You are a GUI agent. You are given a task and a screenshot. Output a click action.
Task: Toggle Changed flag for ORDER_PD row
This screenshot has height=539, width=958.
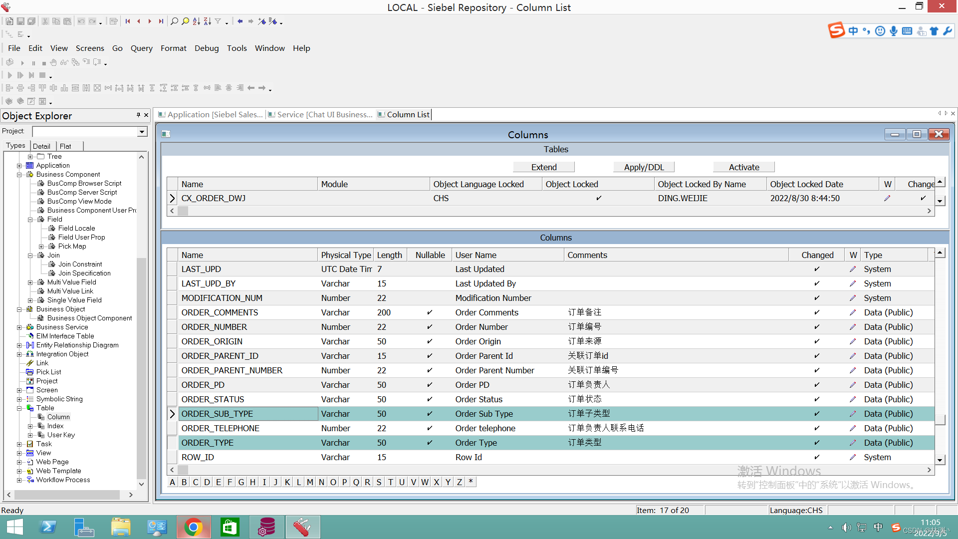(x=817, y=385)
